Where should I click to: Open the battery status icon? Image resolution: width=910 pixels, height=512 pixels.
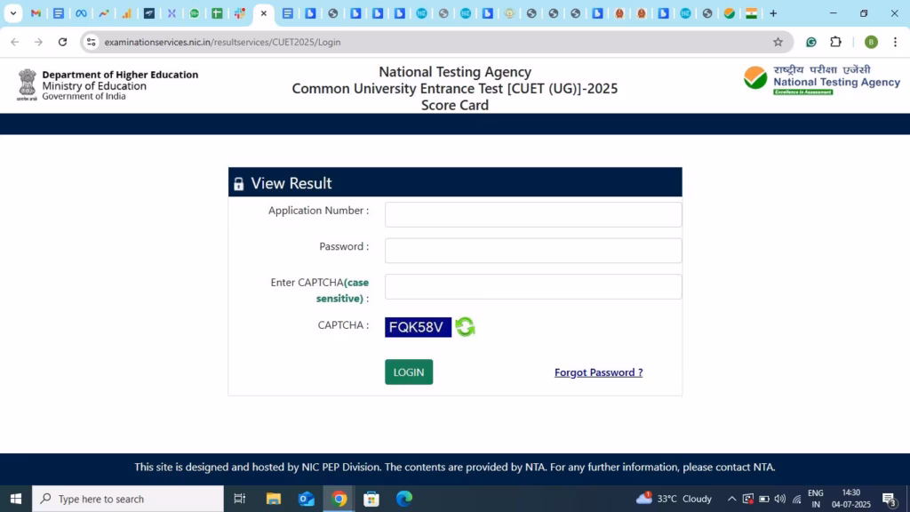[x=764, y=499]
